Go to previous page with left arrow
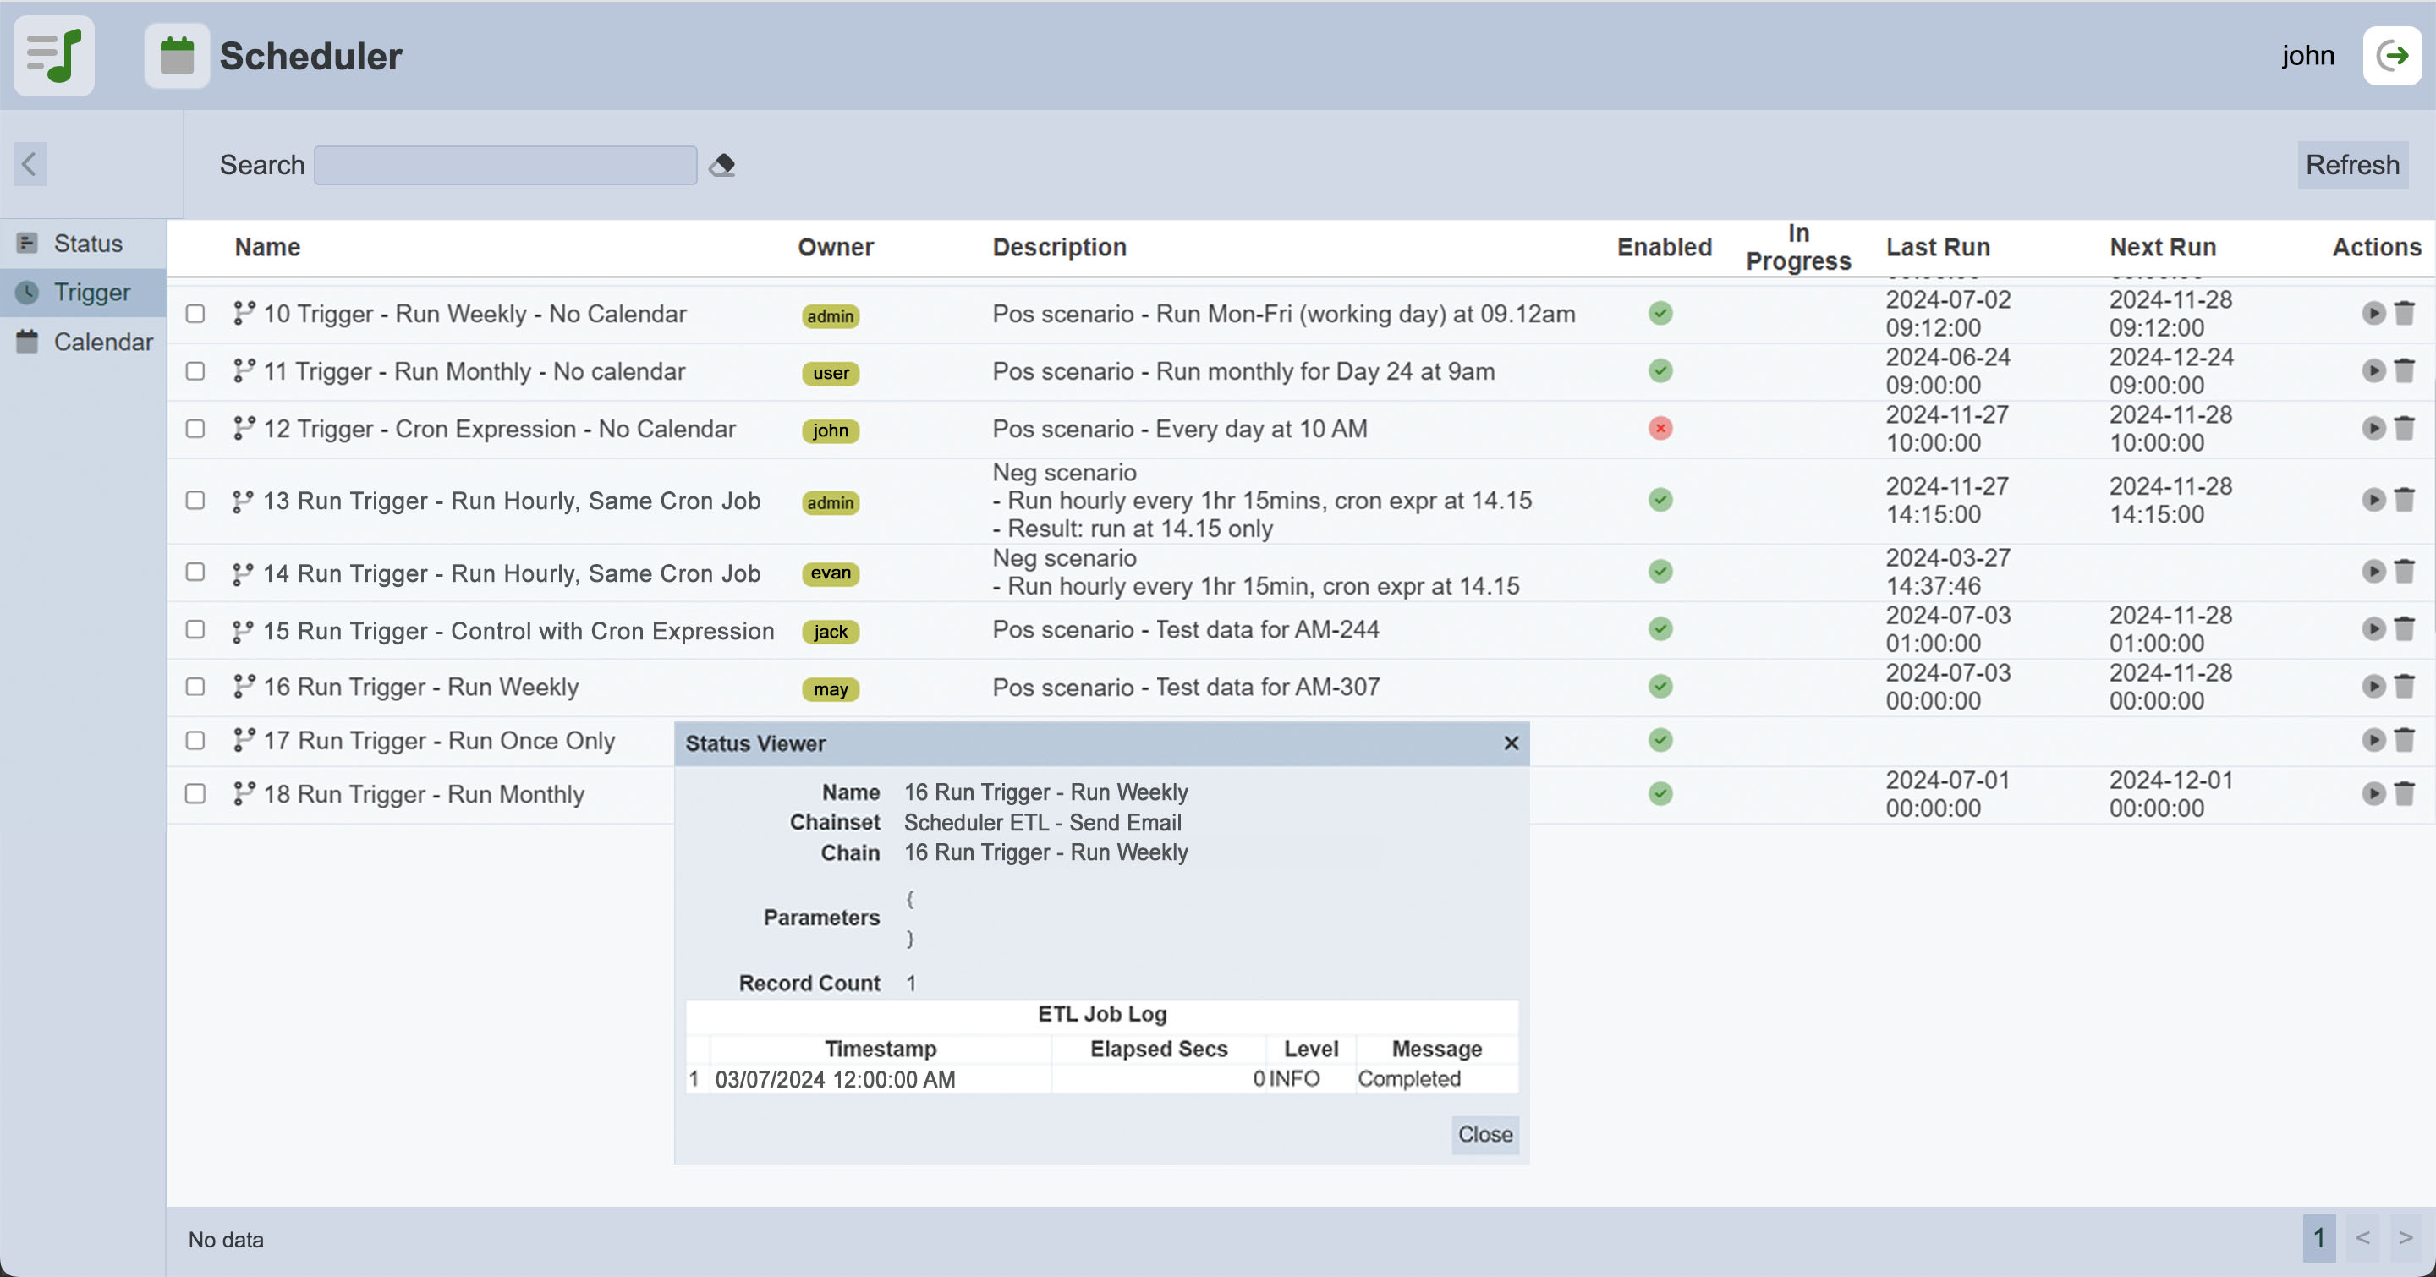Image resolution: width=2436 pixels, height=1277 pixels. point(2362,1237)
